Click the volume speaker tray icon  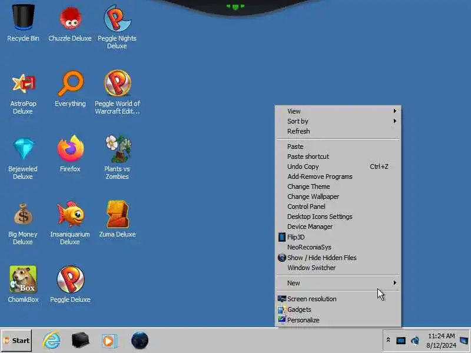pos(415,341)
